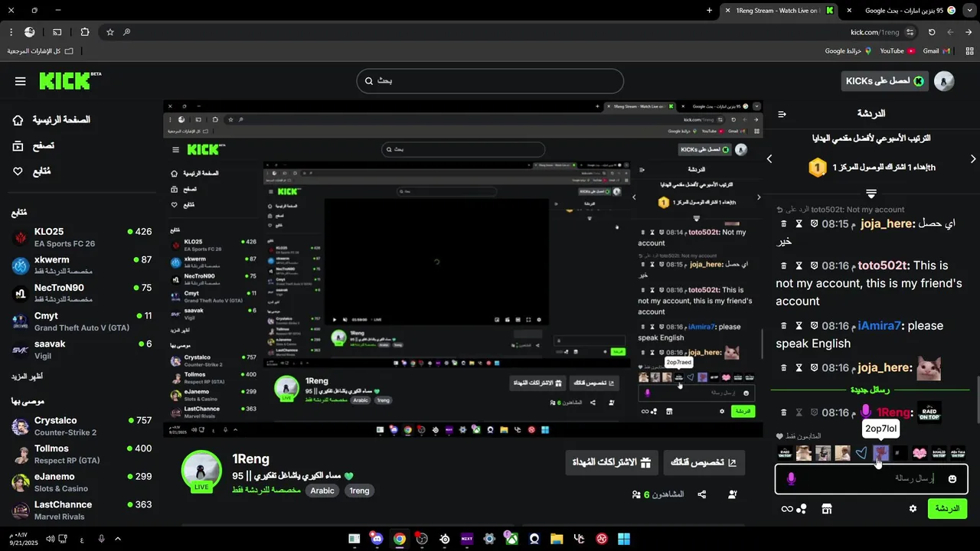This screenshot has height=551, width=980.
Task: Go to الصفحة الرئيسية in sidebar
Action: (51, 120)
